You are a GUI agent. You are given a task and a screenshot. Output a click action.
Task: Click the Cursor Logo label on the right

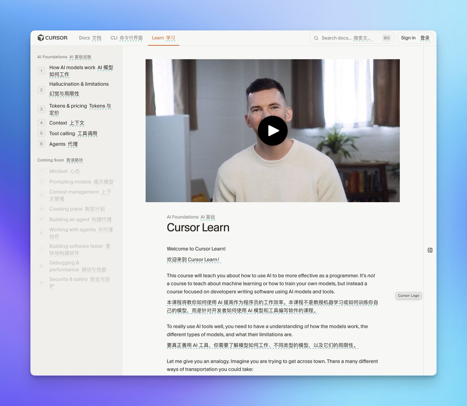click(x=408, y=296)
